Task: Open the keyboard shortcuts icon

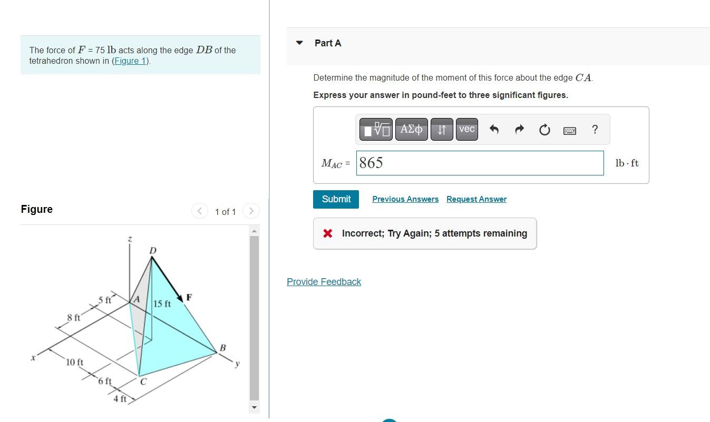Action: coord(570,130)
